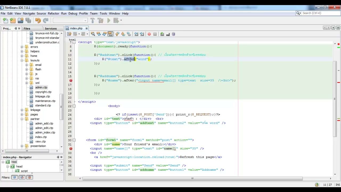Screen dimensions: 341x192
Task: Click the Undo arrow icon
Action: [38, 21]
